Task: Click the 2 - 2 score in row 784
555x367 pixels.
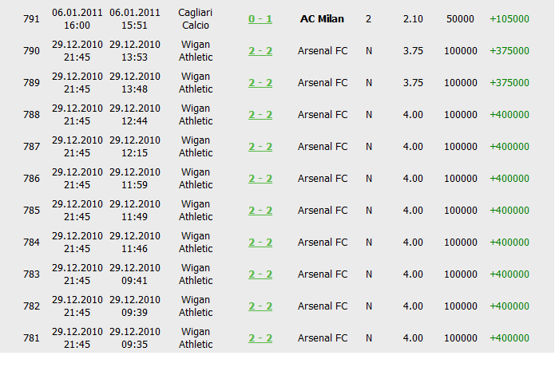Action: [x=260, y=243]
